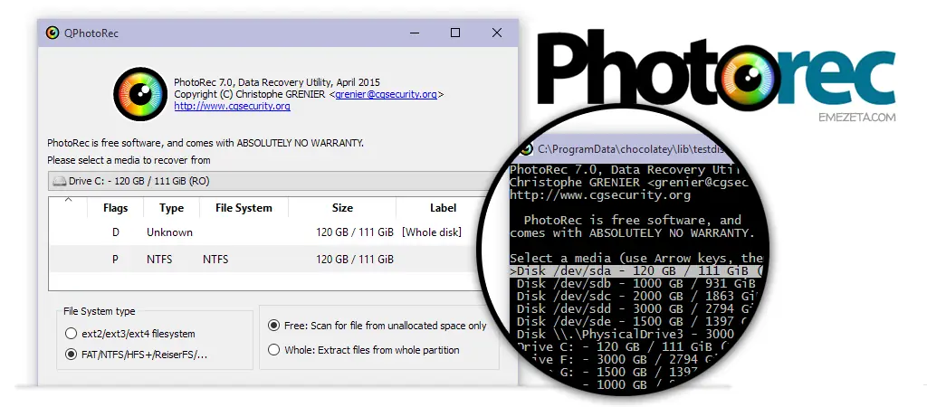
Task: Click the D flag in the Unknown row
Action: click(x=115, y=232)
